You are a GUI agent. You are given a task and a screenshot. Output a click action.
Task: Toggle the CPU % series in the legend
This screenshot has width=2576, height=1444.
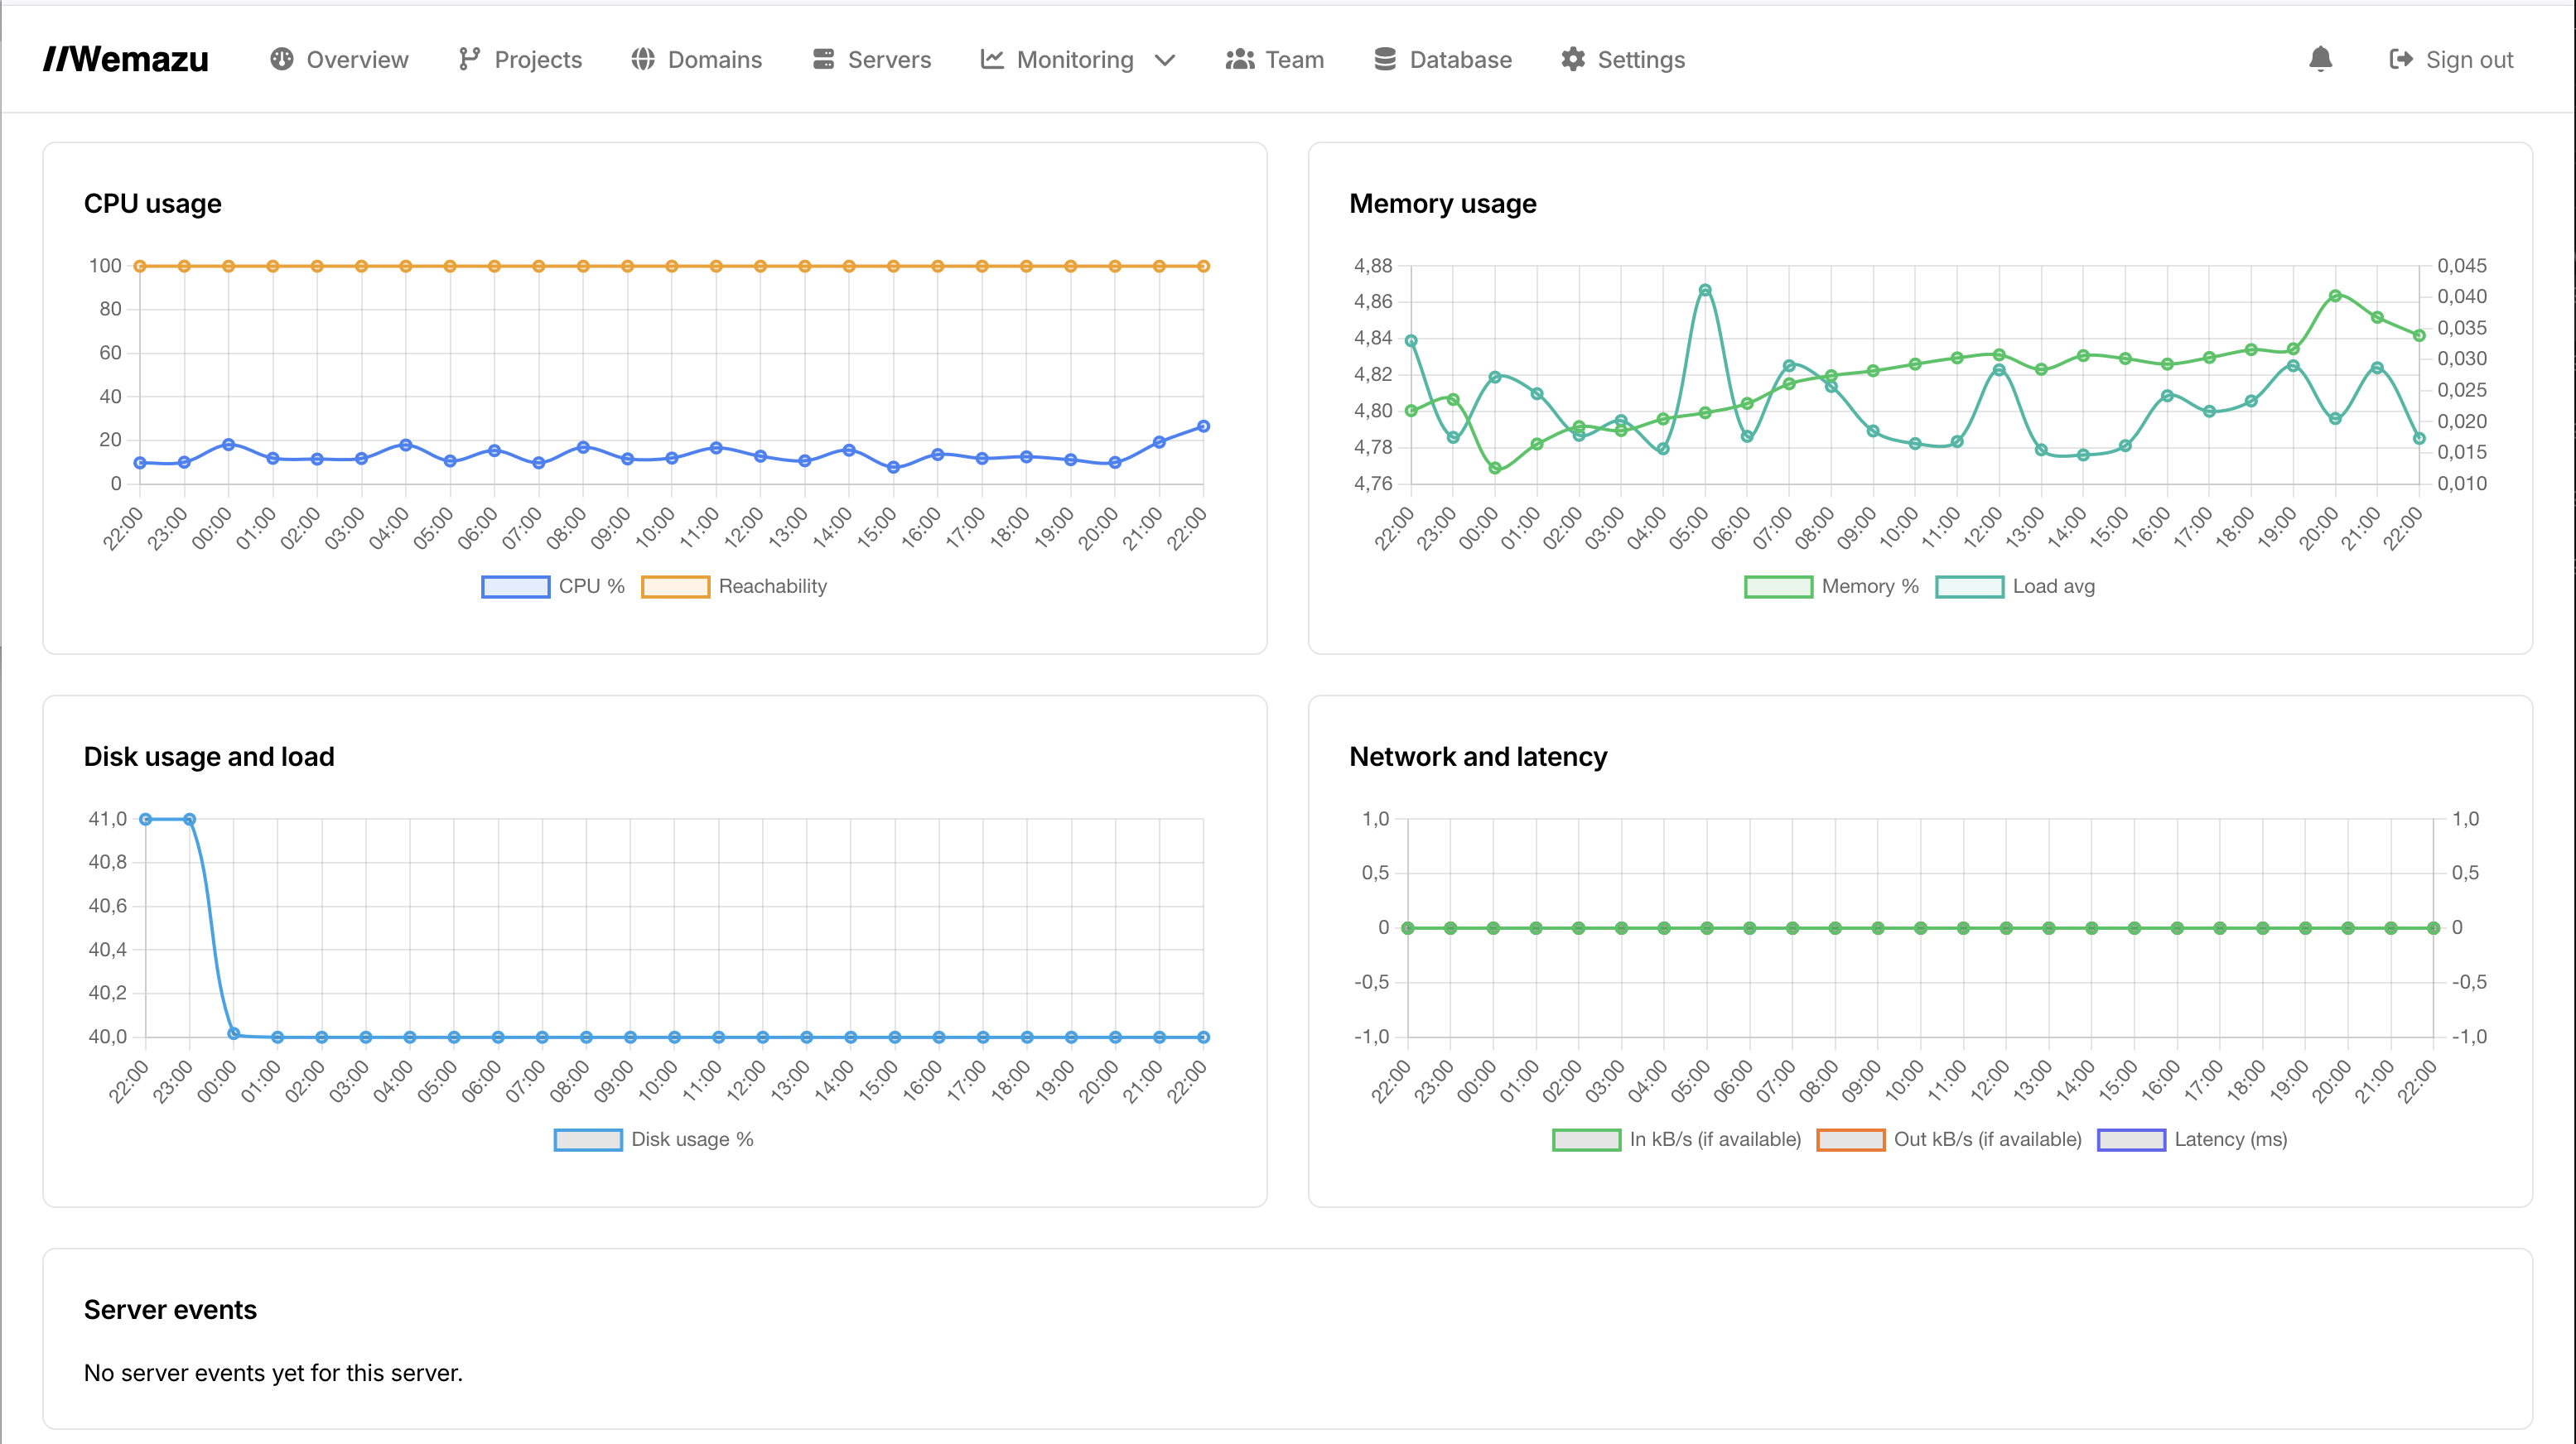click(553, 585)
